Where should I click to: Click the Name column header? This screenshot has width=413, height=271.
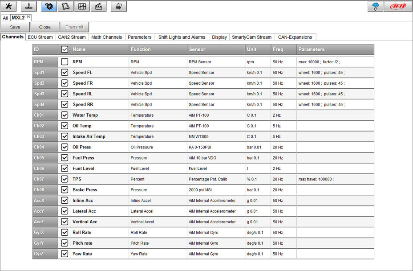coord(100,49)
